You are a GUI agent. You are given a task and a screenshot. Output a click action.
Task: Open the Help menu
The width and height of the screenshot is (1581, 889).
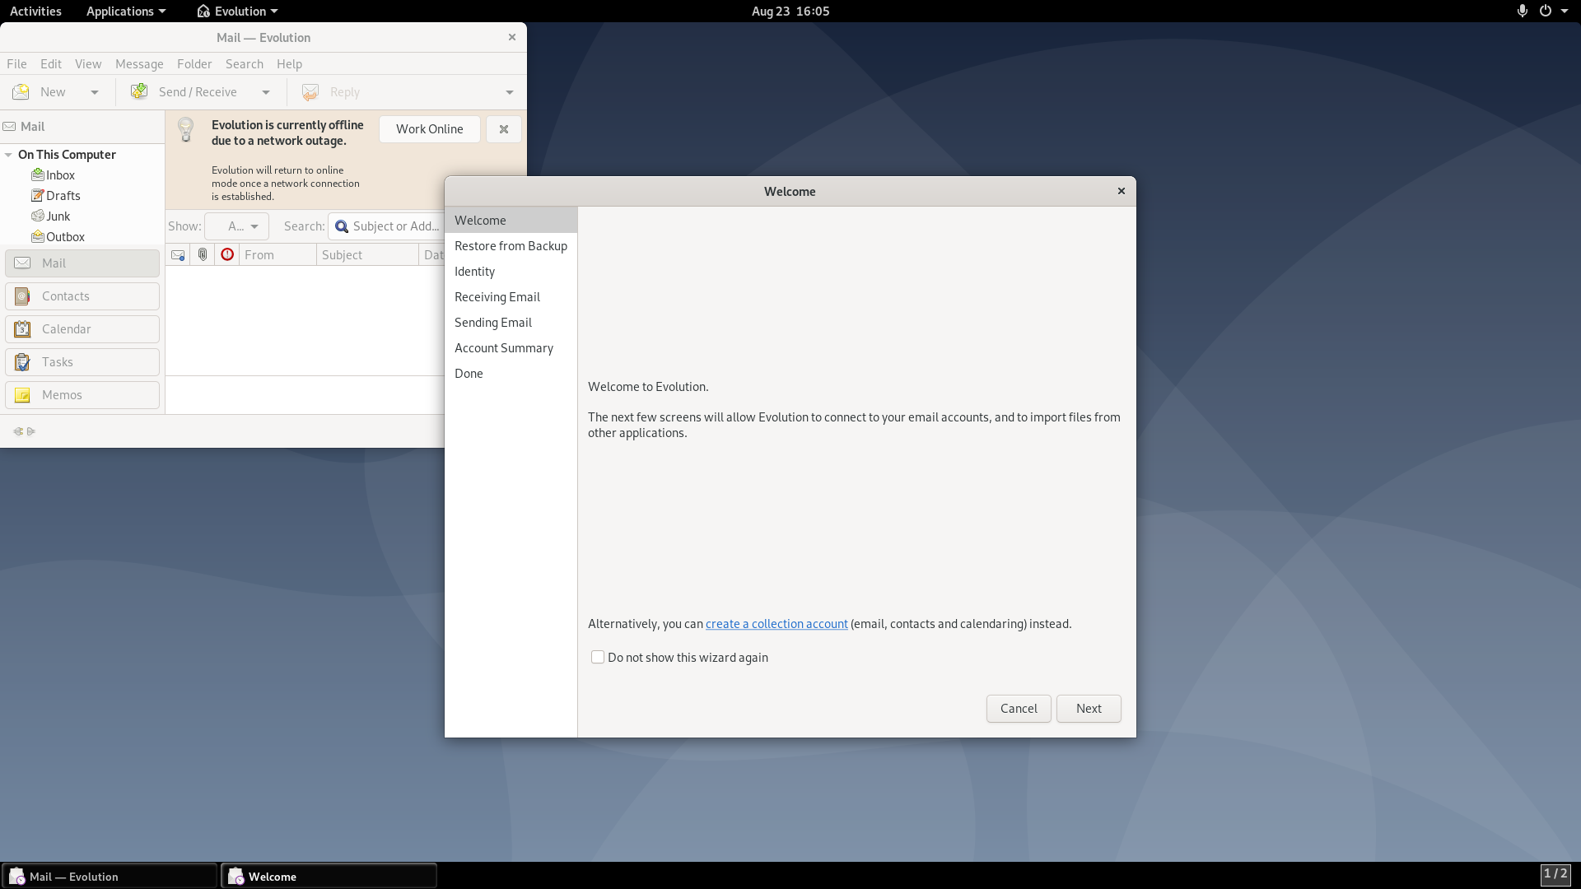(x=289, y=64)
